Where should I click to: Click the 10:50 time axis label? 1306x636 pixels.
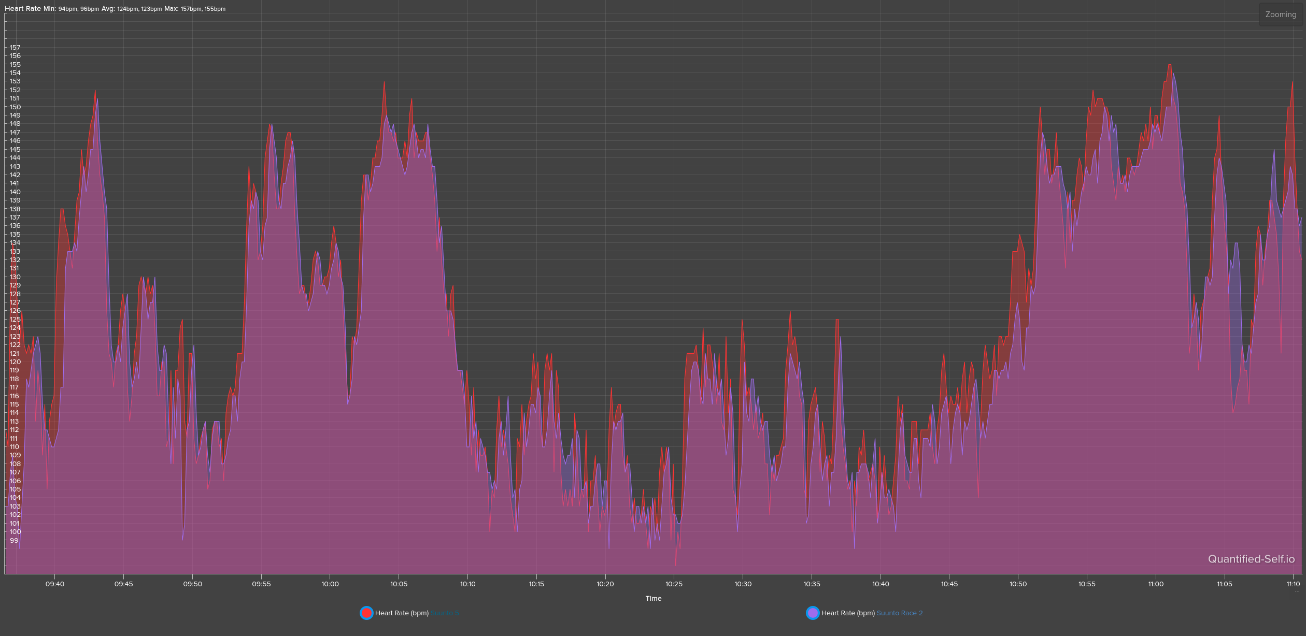coord(1018,584)
